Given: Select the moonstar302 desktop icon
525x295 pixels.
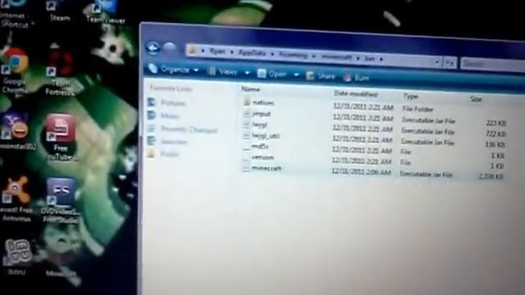Looking at the screenshot, I should coord(16,132).
